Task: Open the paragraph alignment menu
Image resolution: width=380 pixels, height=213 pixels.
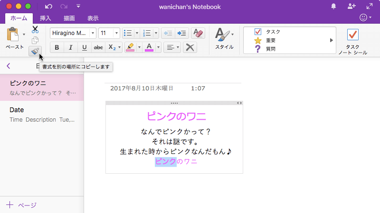Action: [x=172, y=47]
